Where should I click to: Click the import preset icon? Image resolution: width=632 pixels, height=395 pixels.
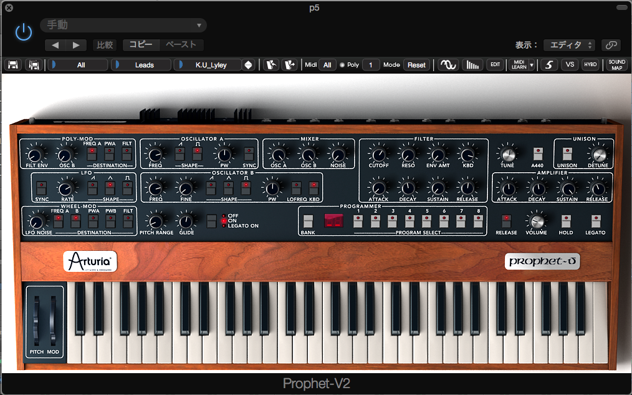[271, 65]
